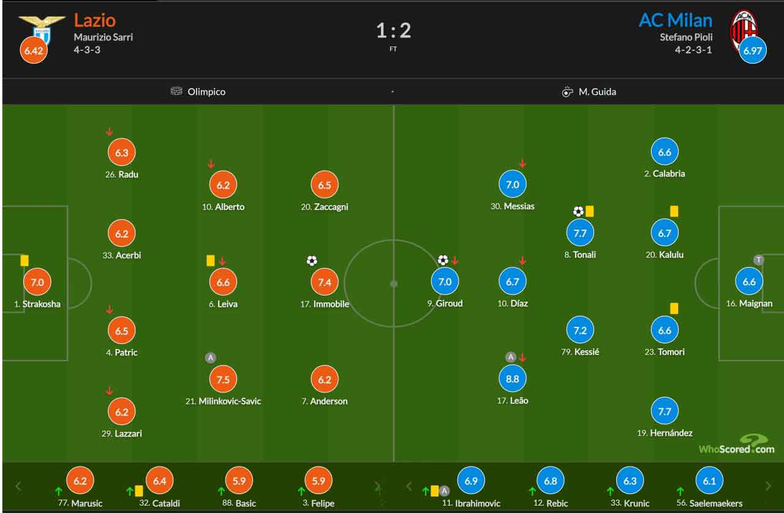This screenshot has height=513, width=784.
Task: Click the WhoScored.com logo watermark
Action: click(737, 444)
